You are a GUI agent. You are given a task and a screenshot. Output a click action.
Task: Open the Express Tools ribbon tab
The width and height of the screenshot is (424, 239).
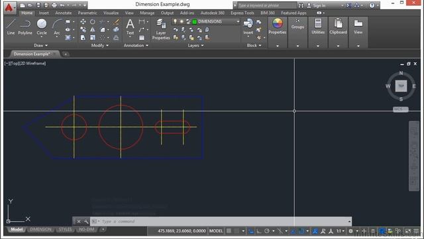242,13
